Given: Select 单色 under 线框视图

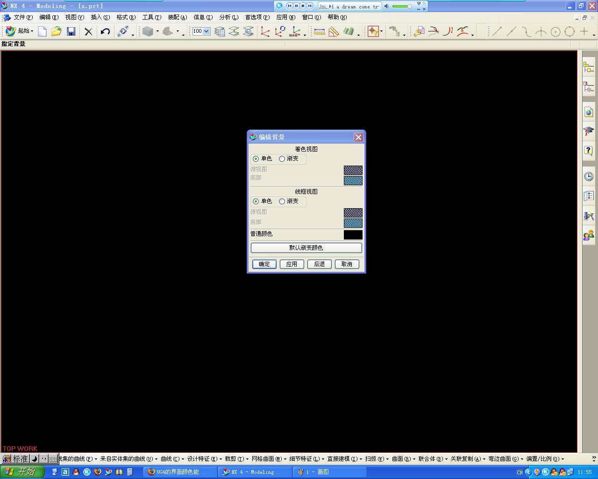Looking at the screenshot, I should [262, 201].
